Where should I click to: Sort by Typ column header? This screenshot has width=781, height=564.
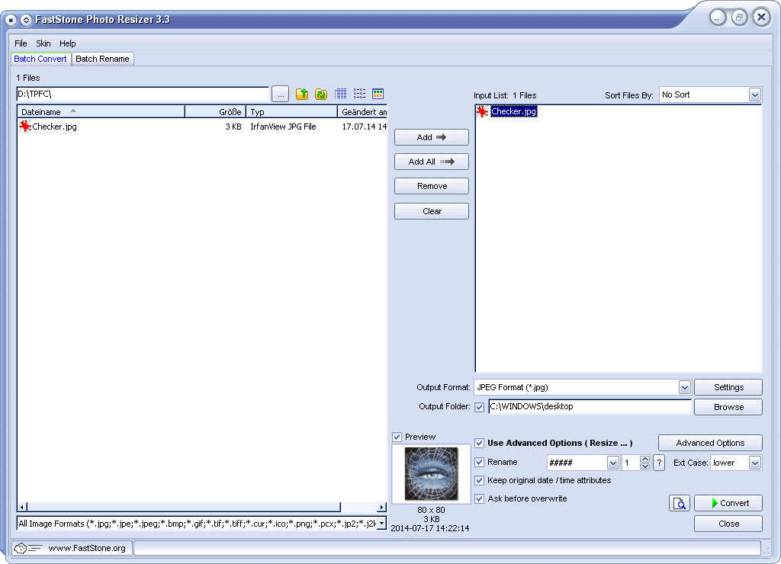(291, 112)
